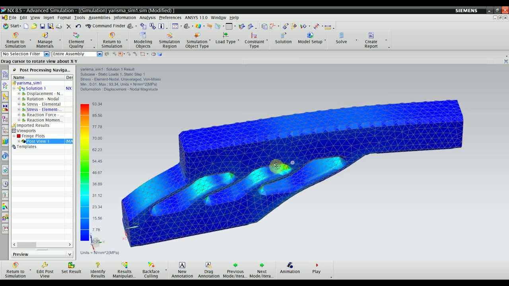The height and width of the screenshot is (286, 509).
Task: Click the Open folder icon
Action: [34, 26]
